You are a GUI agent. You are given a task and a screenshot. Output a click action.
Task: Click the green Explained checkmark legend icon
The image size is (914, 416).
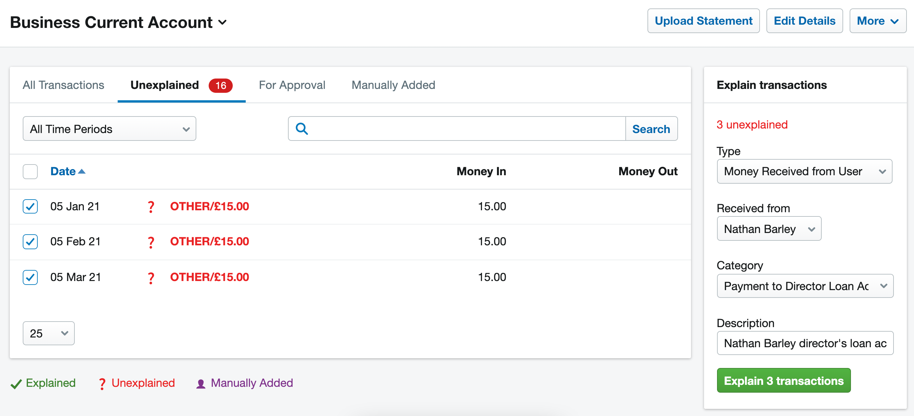pos(16,384)
